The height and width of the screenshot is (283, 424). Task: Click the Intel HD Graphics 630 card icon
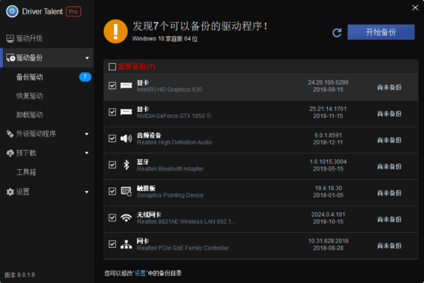coord(126,86)
